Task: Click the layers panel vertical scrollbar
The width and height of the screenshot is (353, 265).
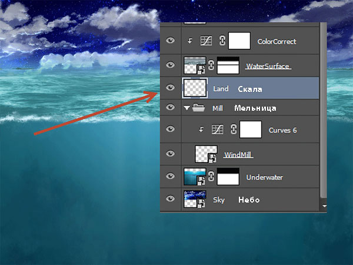Action: tap(323, 111)
